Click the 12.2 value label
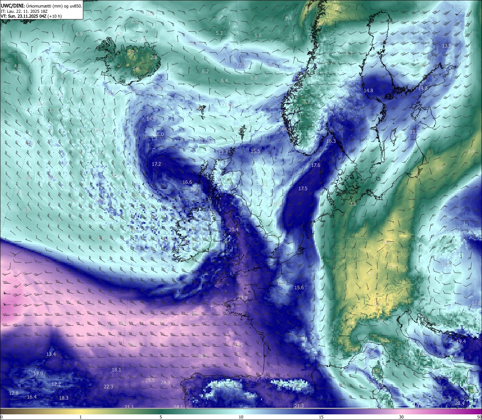 pyautogui.click(x=56, y=384)
